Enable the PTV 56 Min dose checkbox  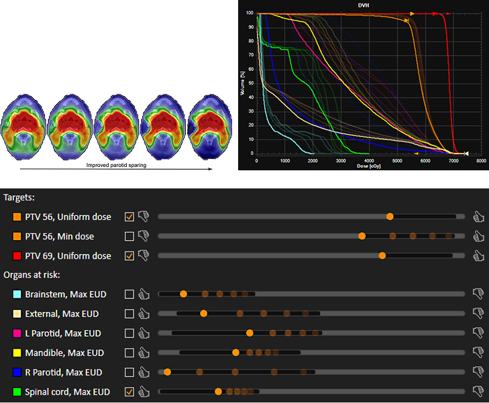pyautogui.click(x=129, y=236)
